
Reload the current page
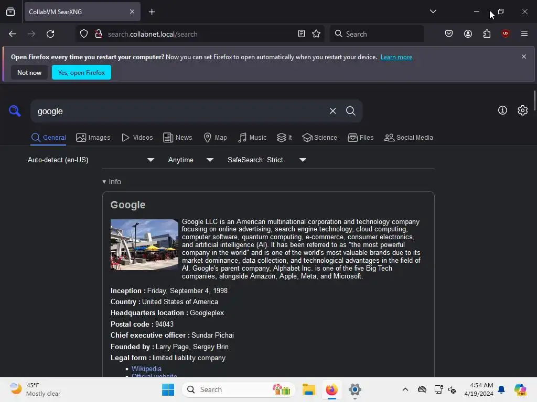pyautogui.click(x=50, y=34)
